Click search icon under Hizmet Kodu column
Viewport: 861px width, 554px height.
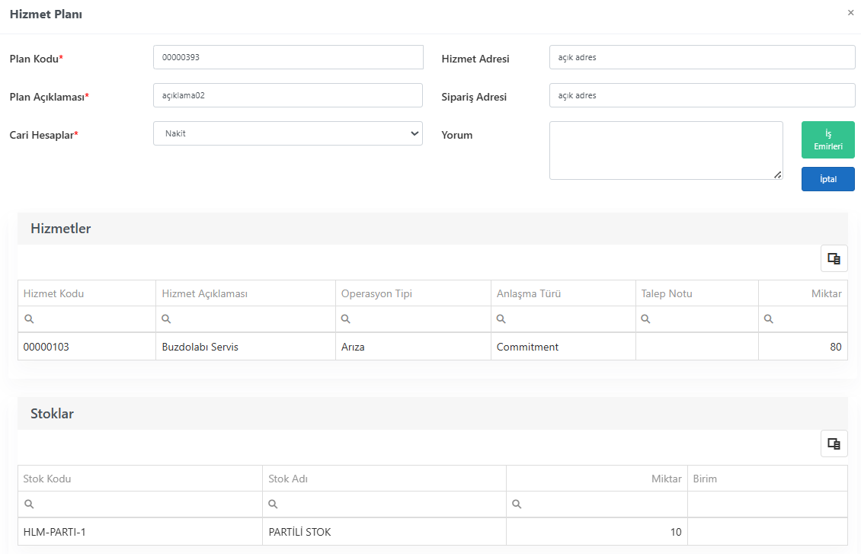(29, 319)
